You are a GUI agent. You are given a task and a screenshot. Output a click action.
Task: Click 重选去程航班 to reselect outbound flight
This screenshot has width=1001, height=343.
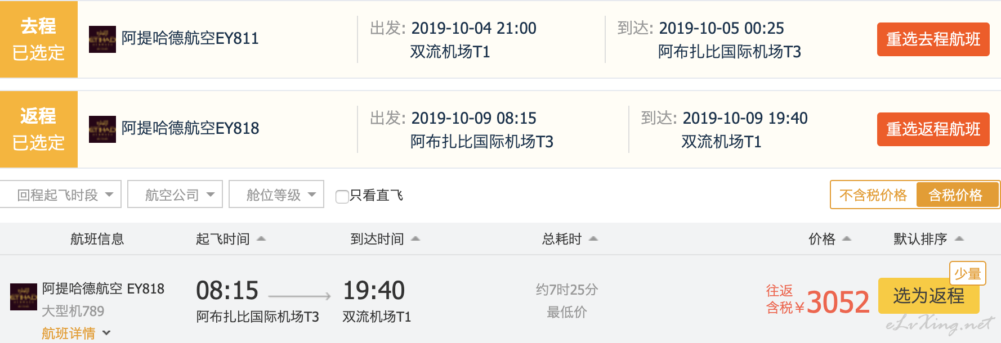click(933, 39)
